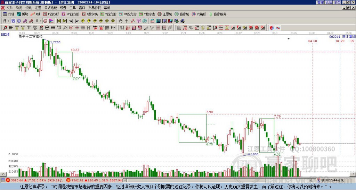Click the scrollbar right arrow
The width and height of the screenshot is (356, 190).
point(310,180)
